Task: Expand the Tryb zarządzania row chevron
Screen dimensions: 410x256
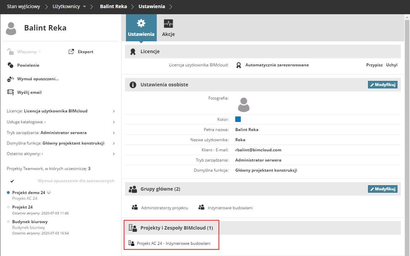Action: [114, 133]
